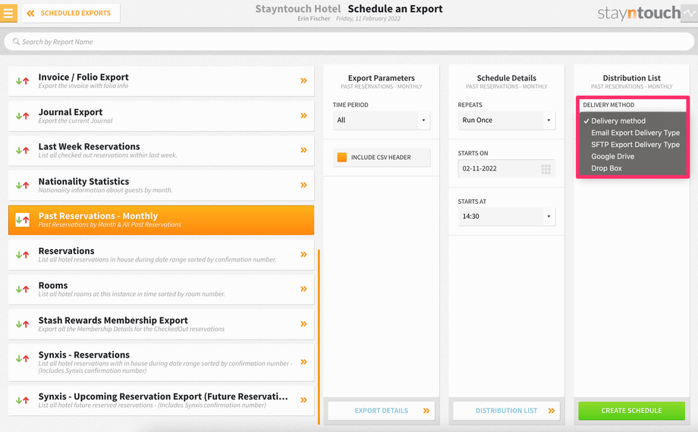
Task: Click the Export Parameters panel heading
Action: 382,78
